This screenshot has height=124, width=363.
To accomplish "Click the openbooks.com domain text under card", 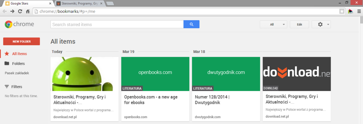I will tap(136, 117).
